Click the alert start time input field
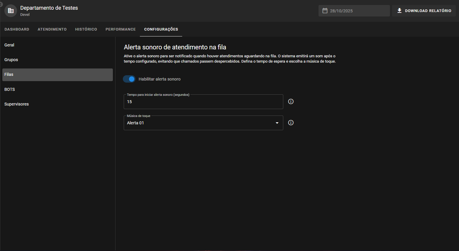This screenshot has width=459, height=251. pos(203,102)
